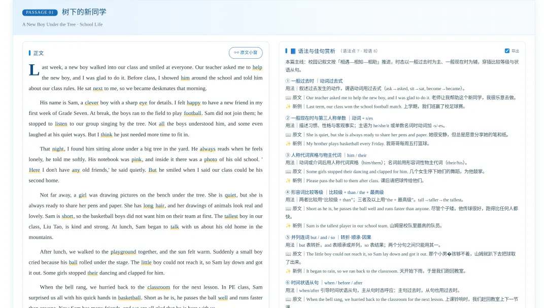This screenshot has width=548, height=308.
Task: Click the highlighted 'But' before 'he smiled'
Action: coord(153,170)
